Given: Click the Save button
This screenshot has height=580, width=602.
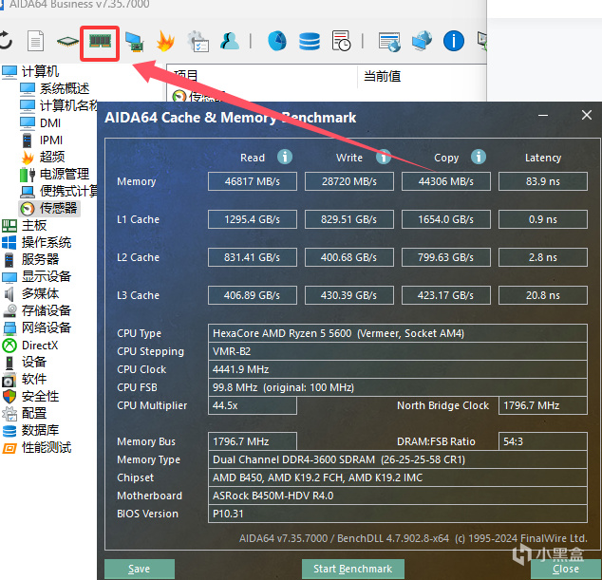Looking at the screenshot, I should [x=140, y=569].
